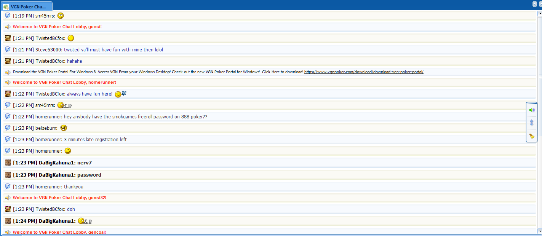Clear the chat with the broom icon
542x236 pixels.
[532, 136]
